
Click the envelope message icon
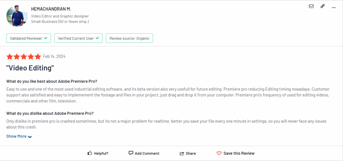tap(311, 6)
